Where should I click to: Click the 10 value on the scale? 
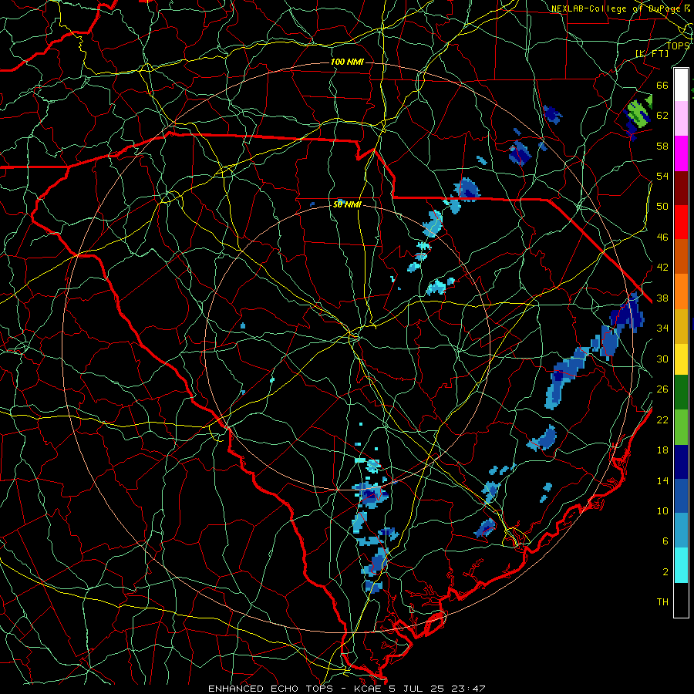click(x=662, y=510)
